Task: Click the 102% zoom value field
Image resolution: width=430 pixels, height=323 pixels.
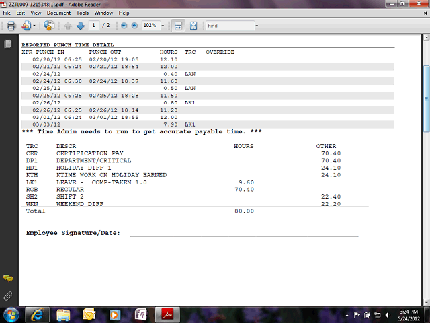Action: click(150, 26)
